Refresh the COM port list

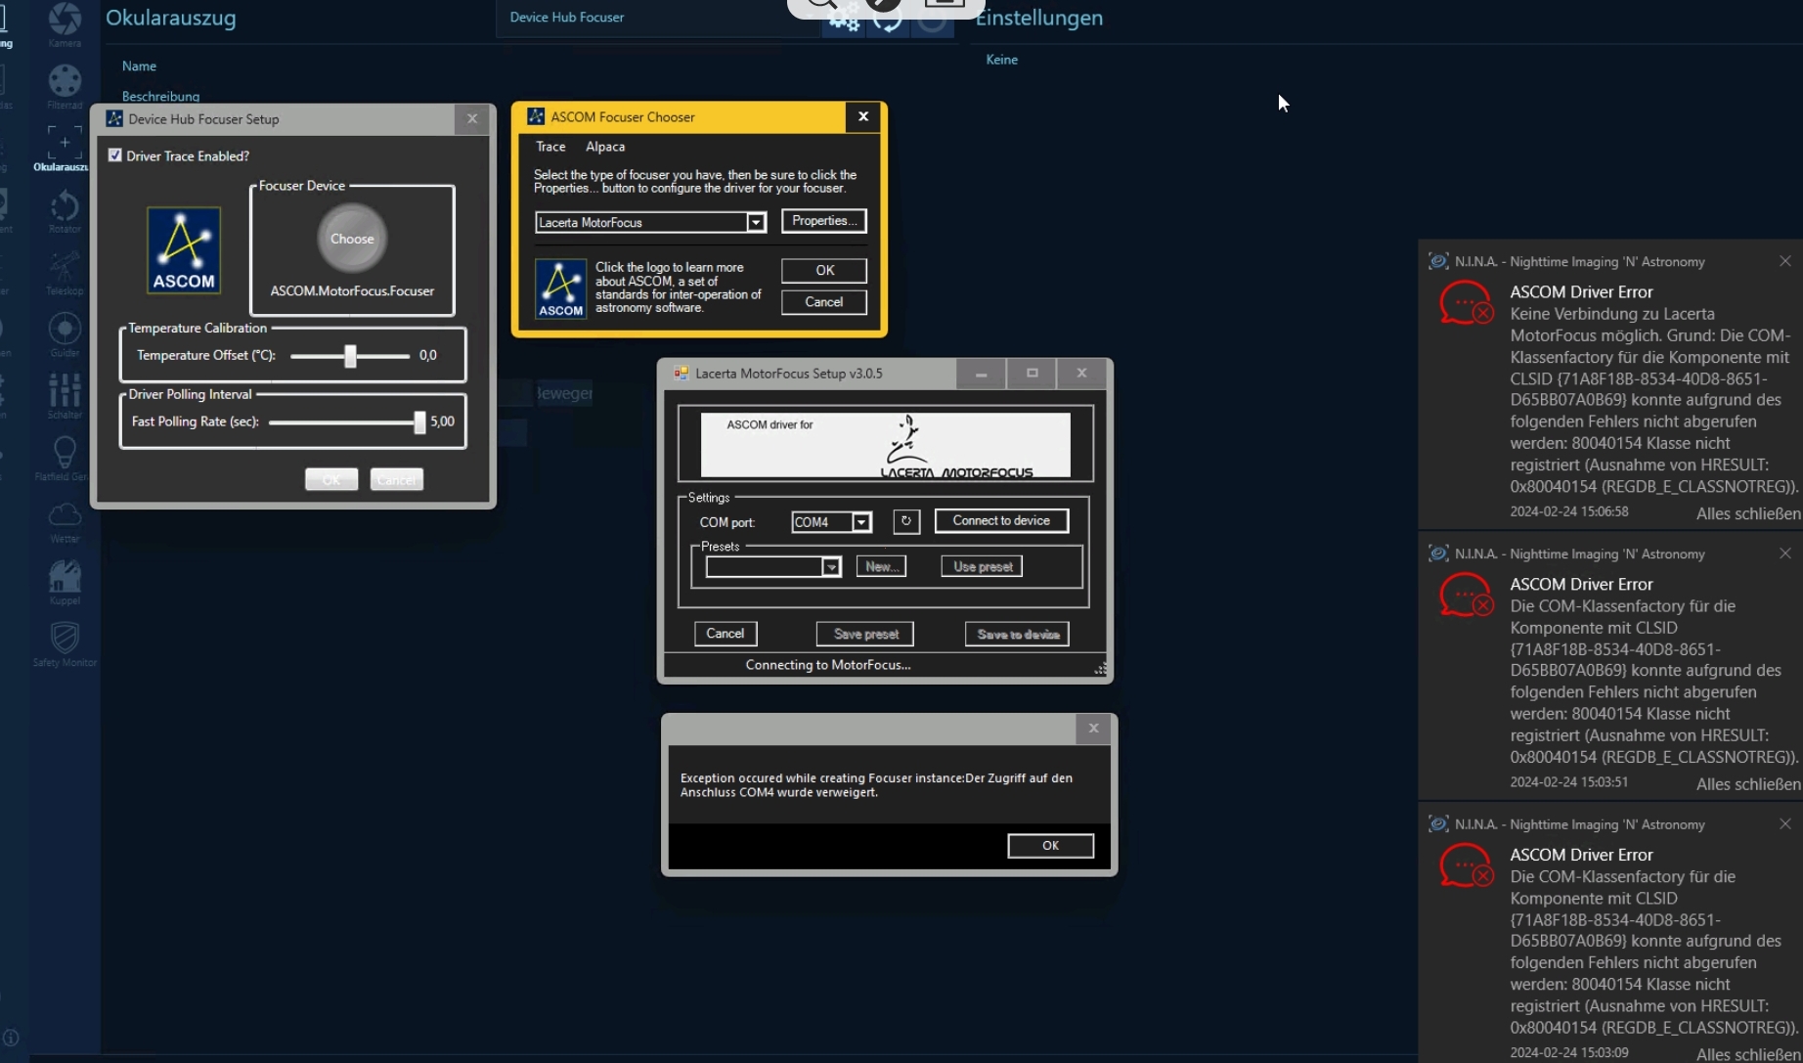click(906, 522)
